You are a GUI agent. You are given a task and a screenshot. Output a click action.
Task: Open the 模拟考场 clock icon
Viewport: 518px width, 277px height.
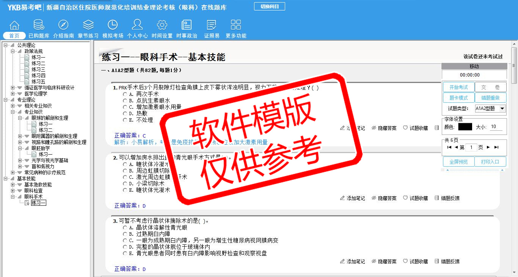point(113,25)
